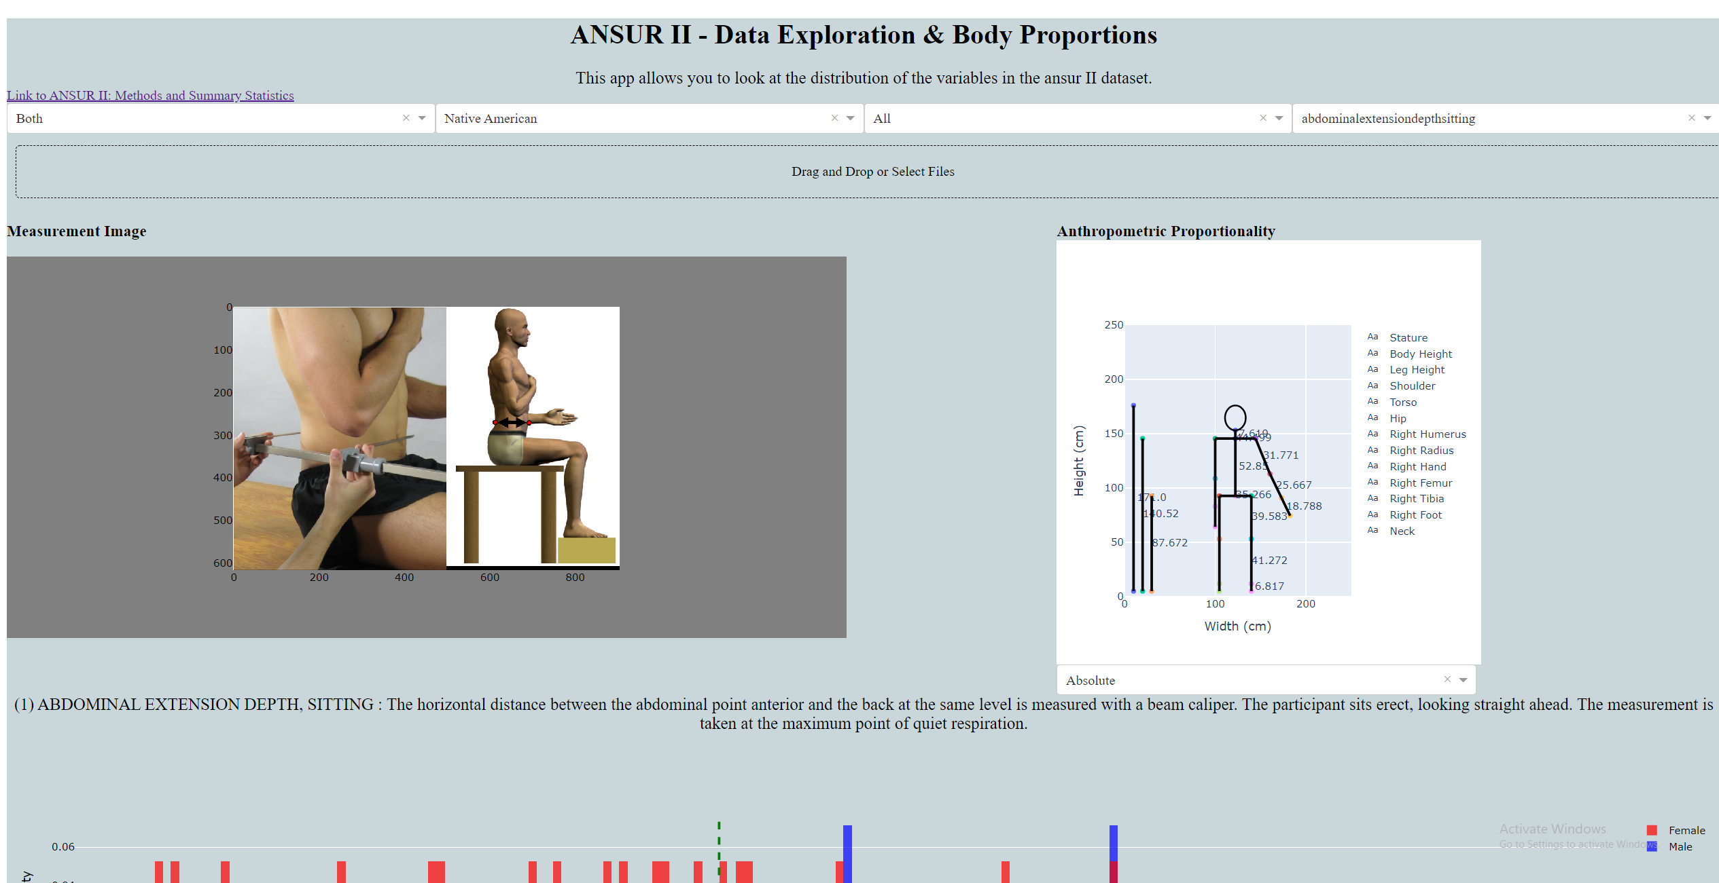Viewport: 1719px width, 883px height.
Task: Expand the Absolute scale dropdown arrow
Action: (1463, 679)
